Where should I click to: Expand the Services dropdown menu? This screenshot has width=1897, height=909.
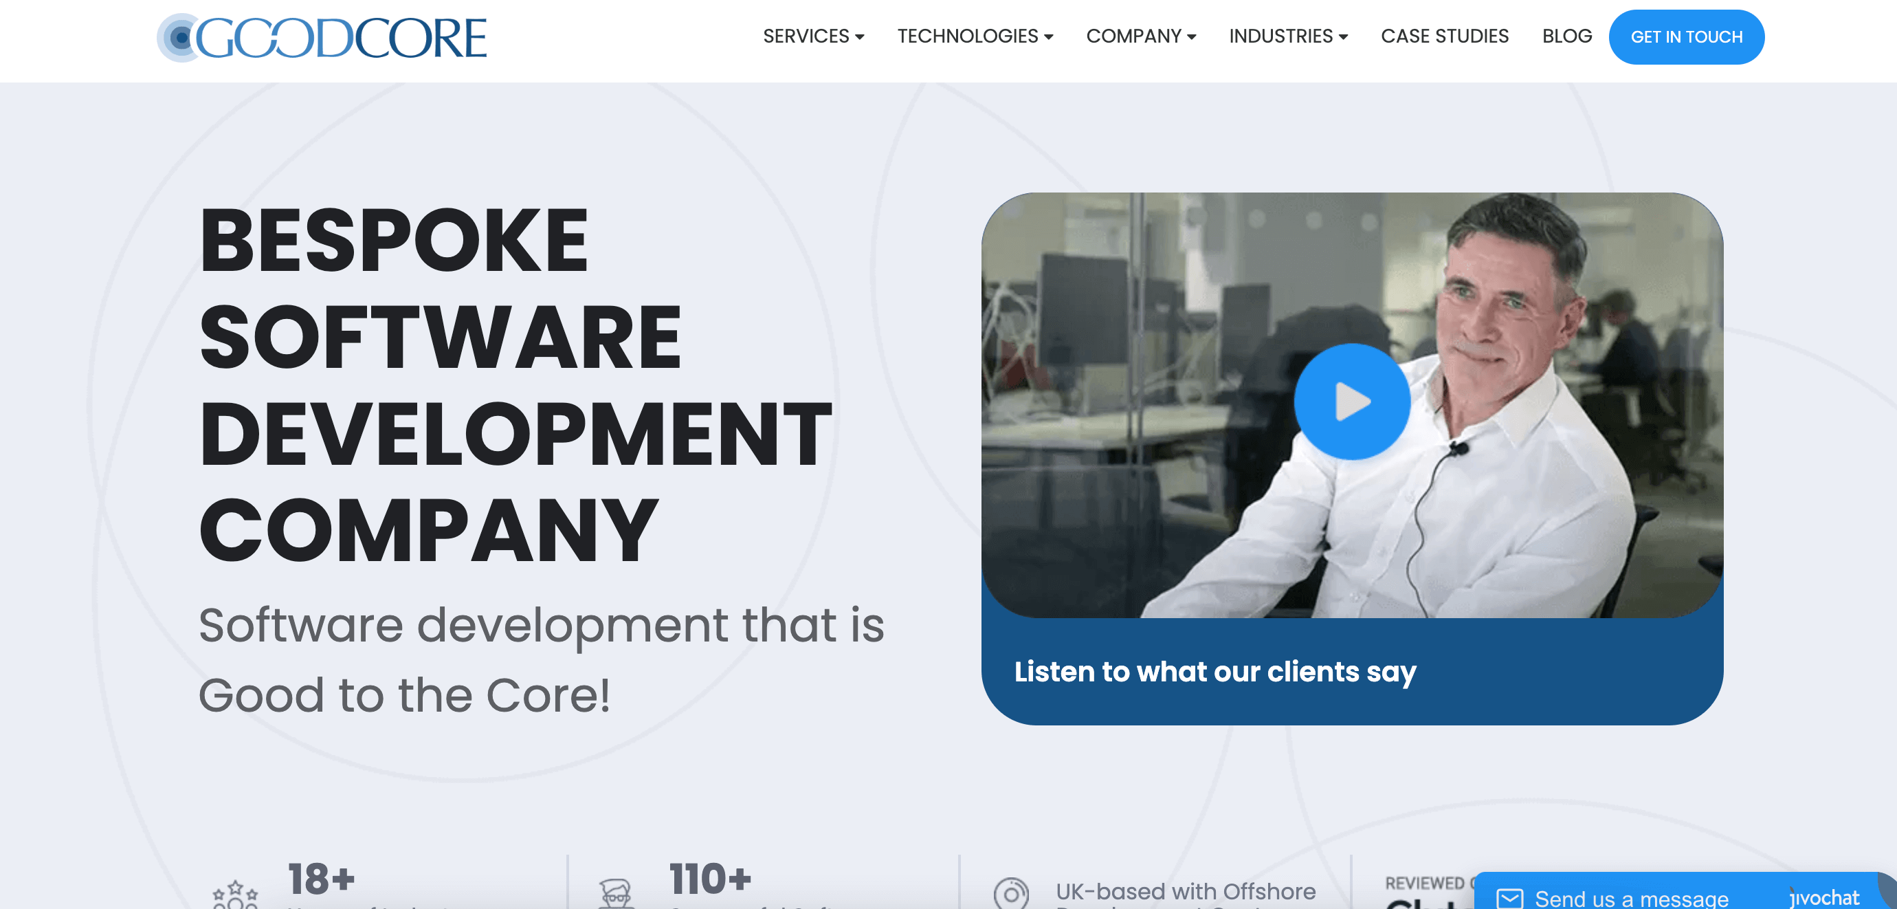click(813, 36)
